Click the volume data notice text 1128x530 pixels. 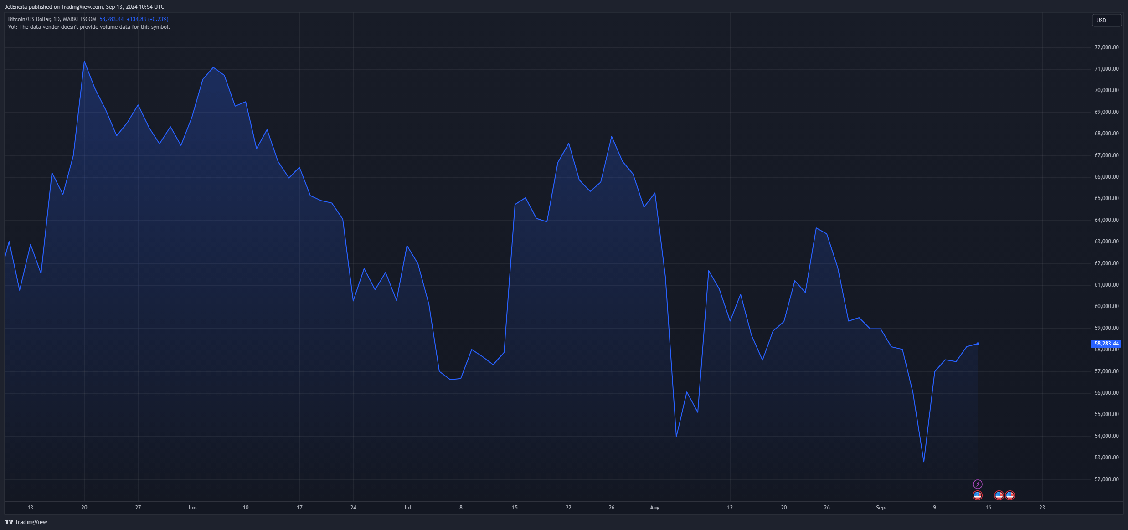[x=89, y=27]
